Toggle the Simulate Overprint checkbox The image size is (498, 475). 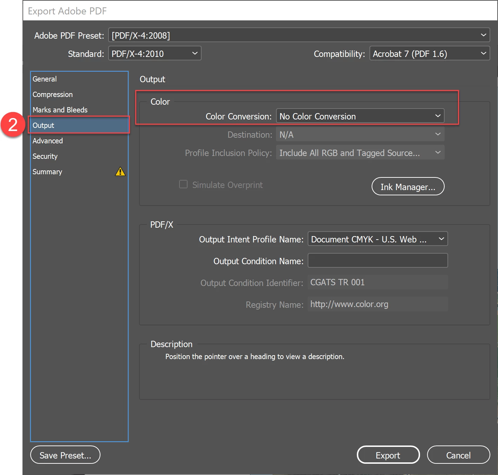click(183, 184)
